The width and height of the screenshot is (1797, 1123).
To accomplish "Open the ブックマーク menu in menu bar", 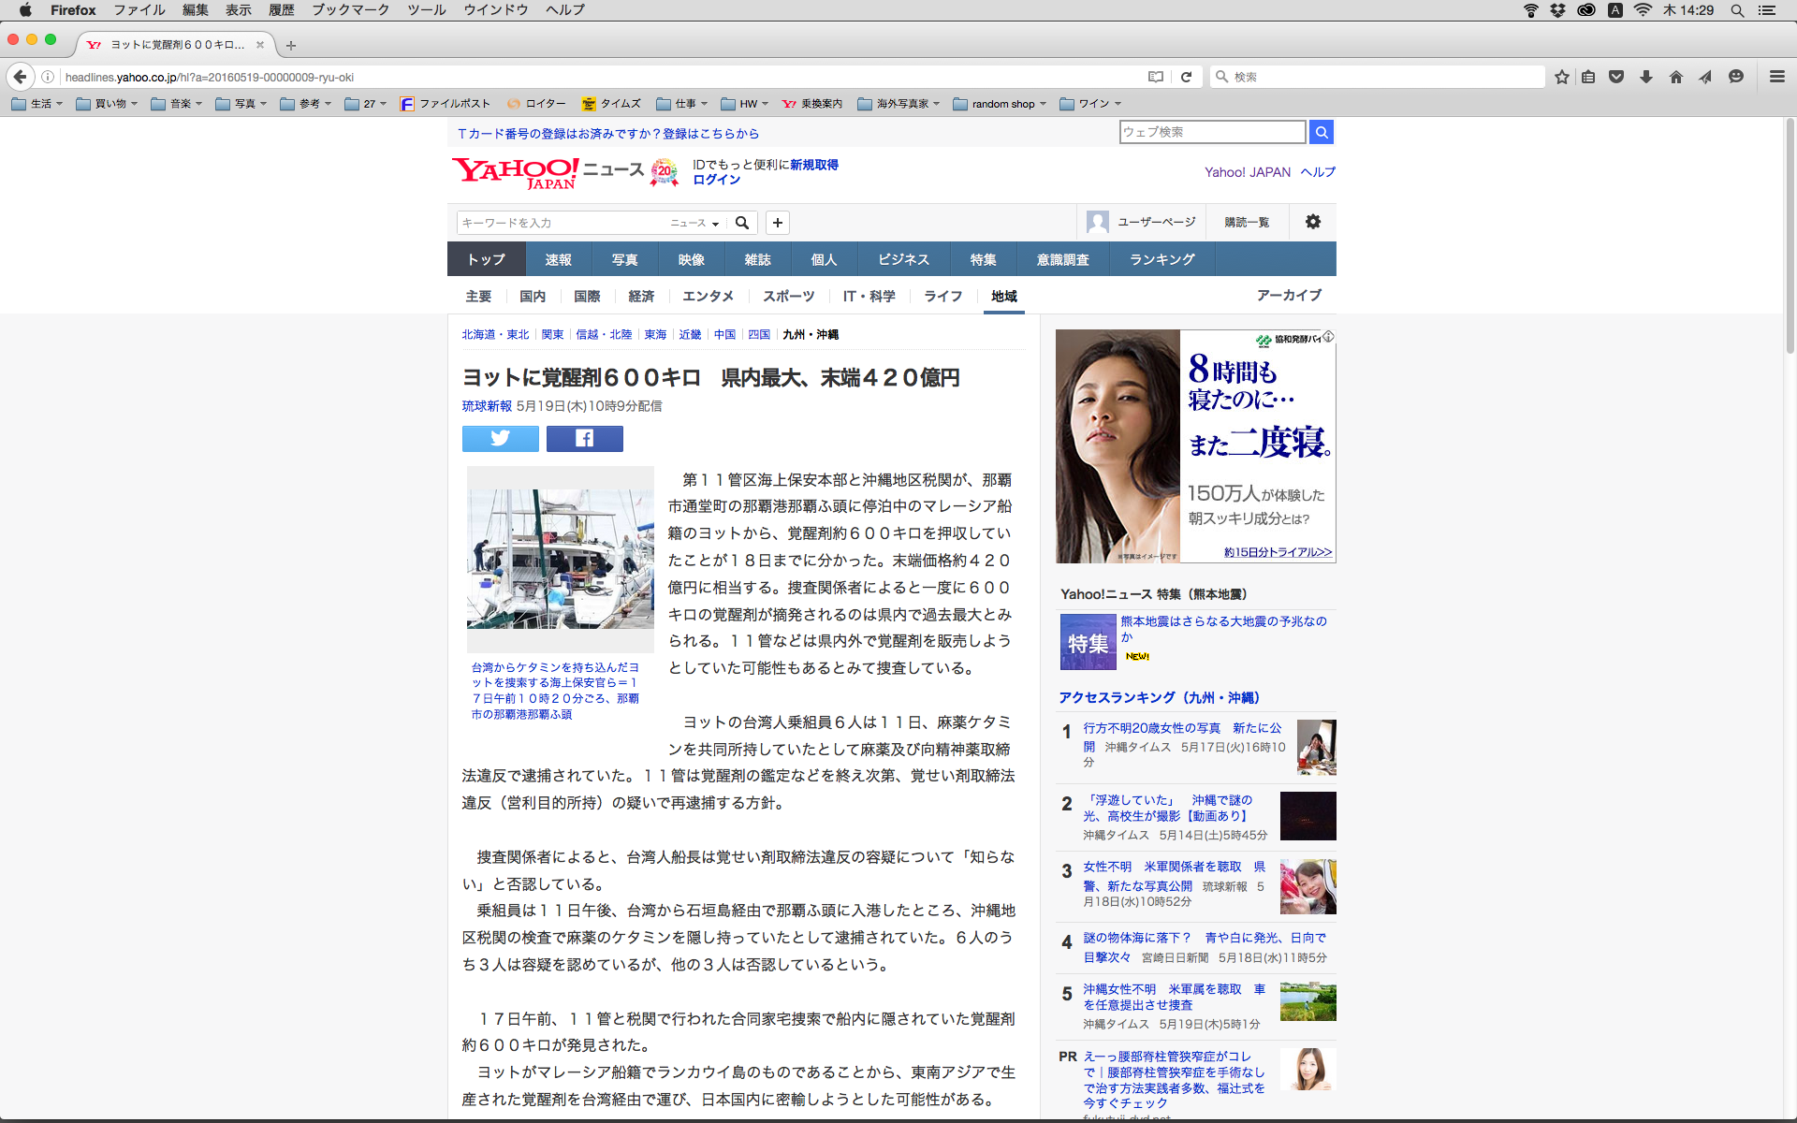I will coord(350,9).
